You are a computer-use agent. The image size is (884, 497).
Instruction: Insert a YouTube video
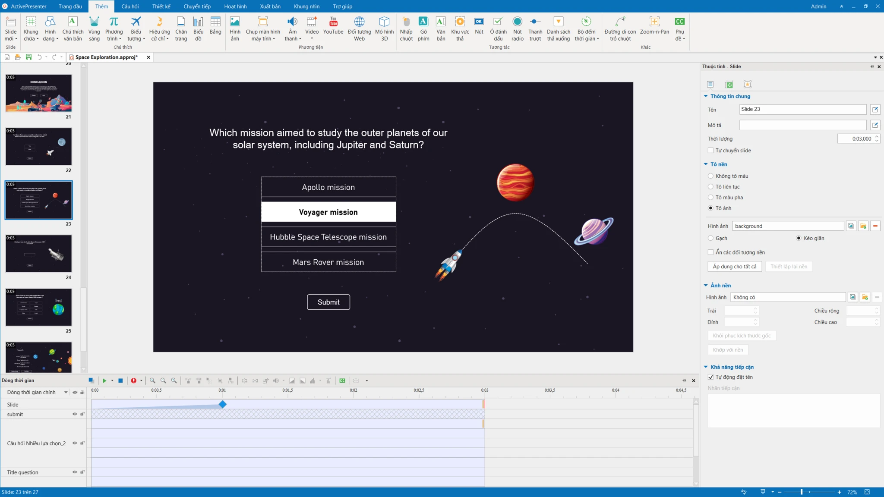click(333, 26)
